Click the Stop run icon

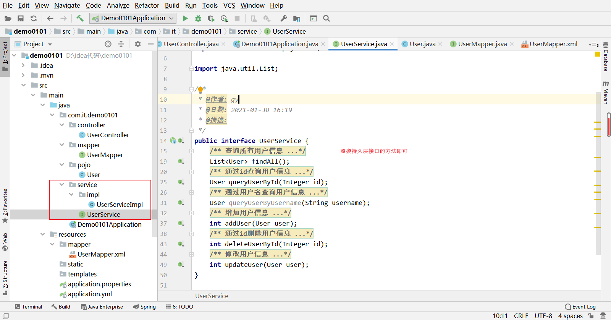pos(237,18)
